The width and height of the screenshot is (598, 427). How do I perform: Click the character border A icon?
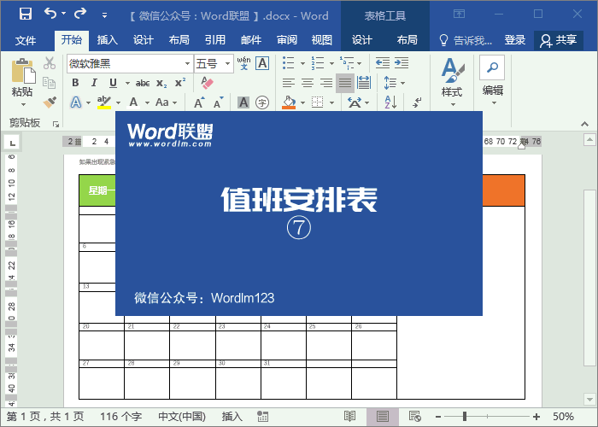pos(262,63)
